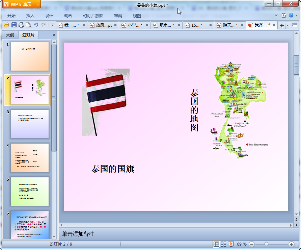This screenshot has width=301, height=250.
Task: Close the 放风...pt document tab
Action: (115, 25)
